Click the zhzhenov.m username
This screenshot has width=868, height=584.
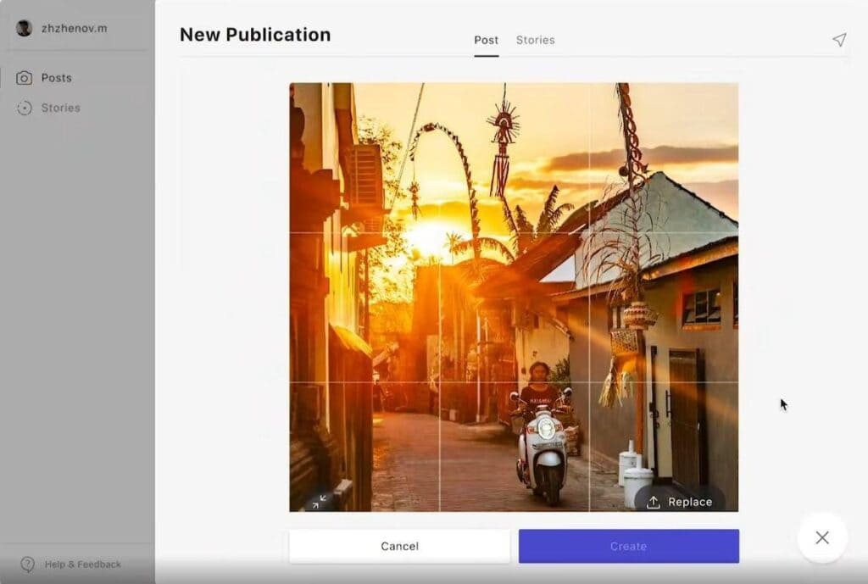pos(75,28)
